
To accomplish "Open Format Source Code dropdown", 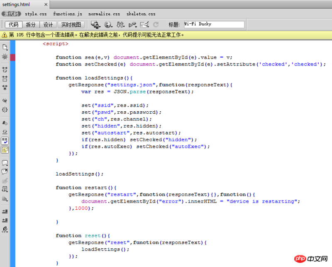I will [5, 229].
